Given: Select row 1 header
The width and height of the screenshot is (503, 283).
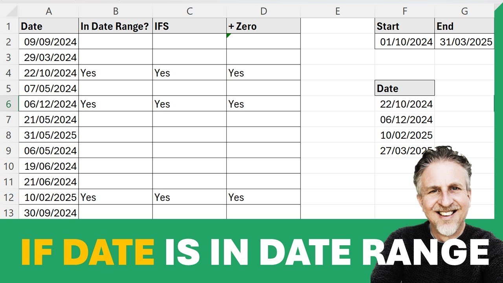Looking at the screenshot, I should [x=9, y=26].
